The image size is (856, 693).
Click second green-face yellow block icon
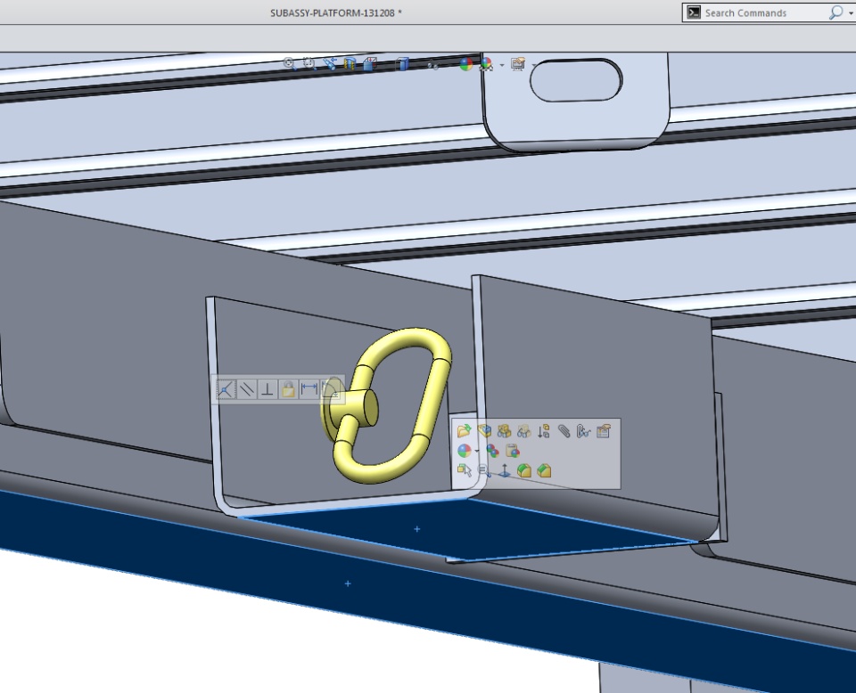(543, 470)
